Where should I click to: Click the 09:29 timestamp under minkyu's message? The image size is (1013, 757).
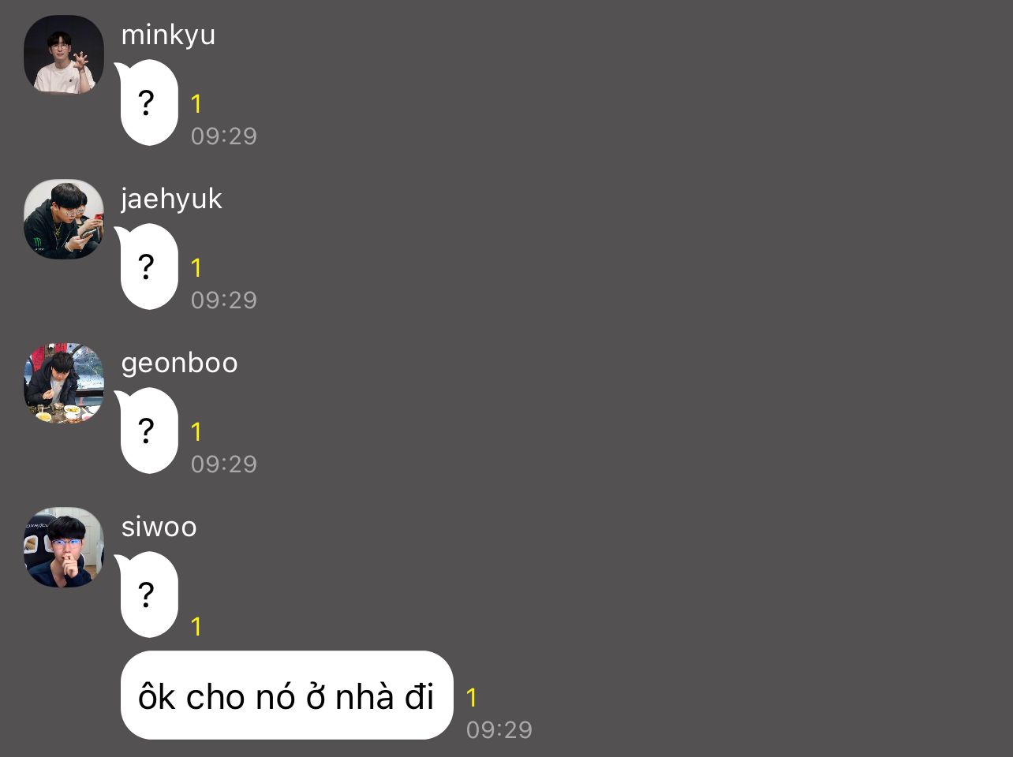pyautogui.click(x=224, y=136)
